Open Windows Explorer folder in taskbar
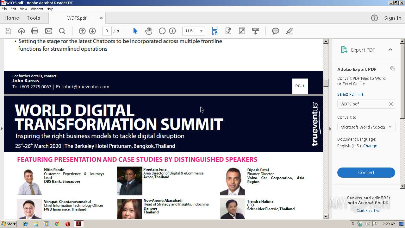This screenshot has width=405, height=228. tap(36, 224)
